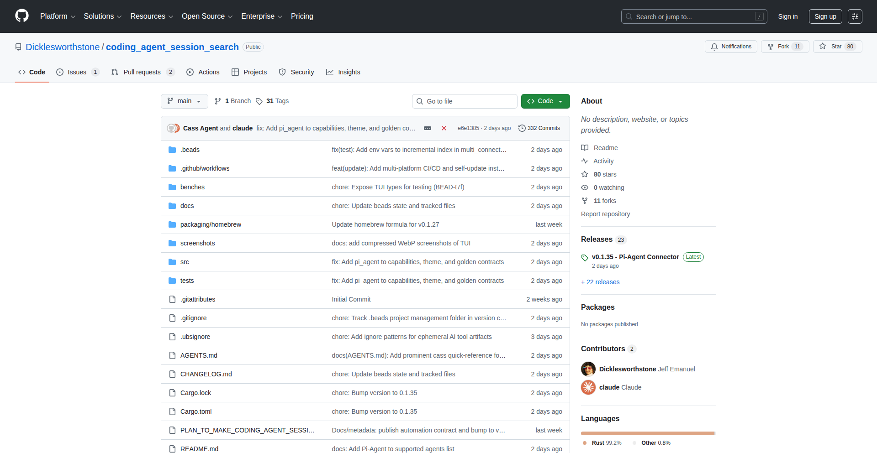
Task: Expand the green Code dropdown button
Action: click(545, 101)
